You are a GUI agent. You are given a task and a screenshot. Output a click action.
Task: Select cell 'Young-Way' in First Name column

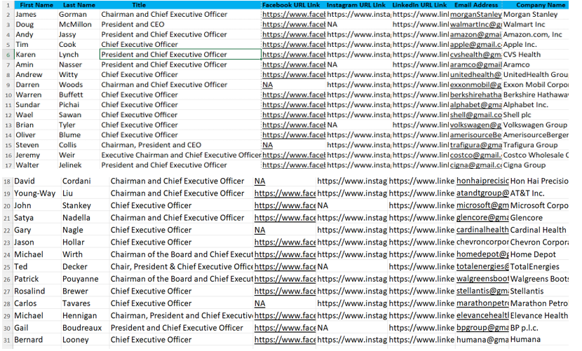click(37, 193)
